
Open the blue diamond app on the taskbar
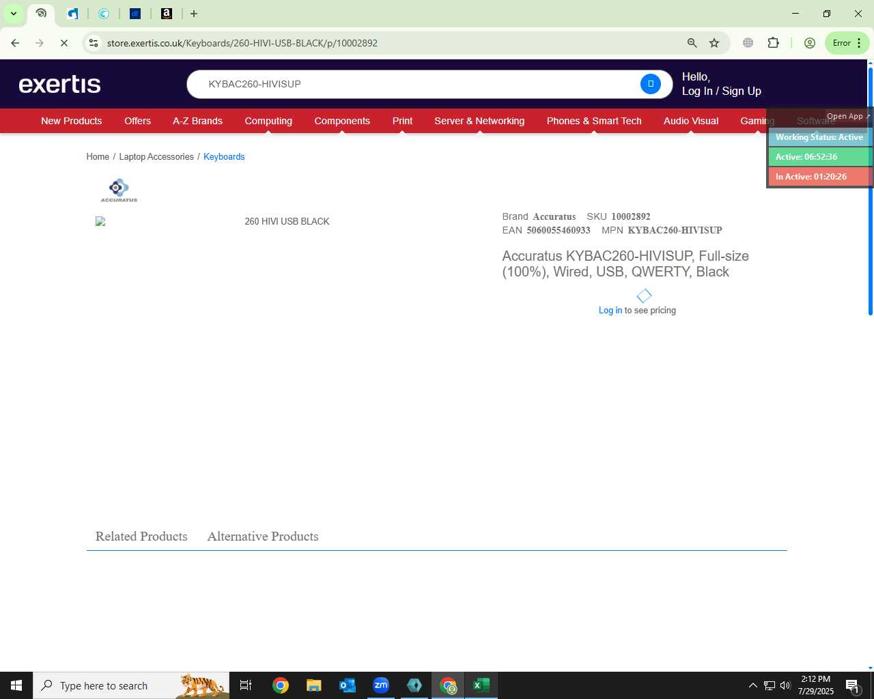(414, 685)
